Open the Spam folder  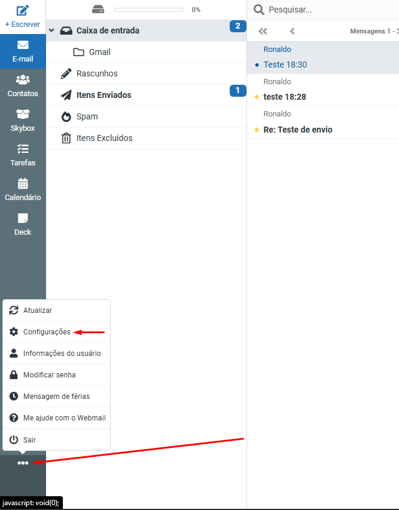pyautogui.click(x=146, y=116)
